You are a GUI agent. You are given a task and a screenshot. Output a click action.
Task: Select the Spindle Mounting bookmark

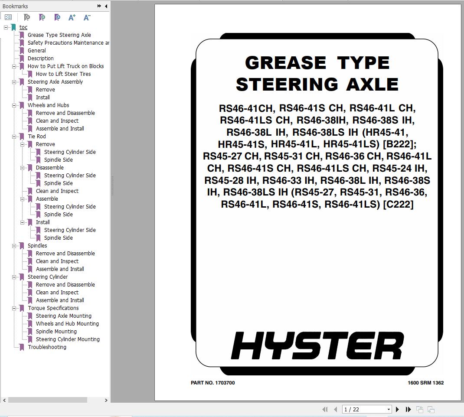click(x=56, y=332)
